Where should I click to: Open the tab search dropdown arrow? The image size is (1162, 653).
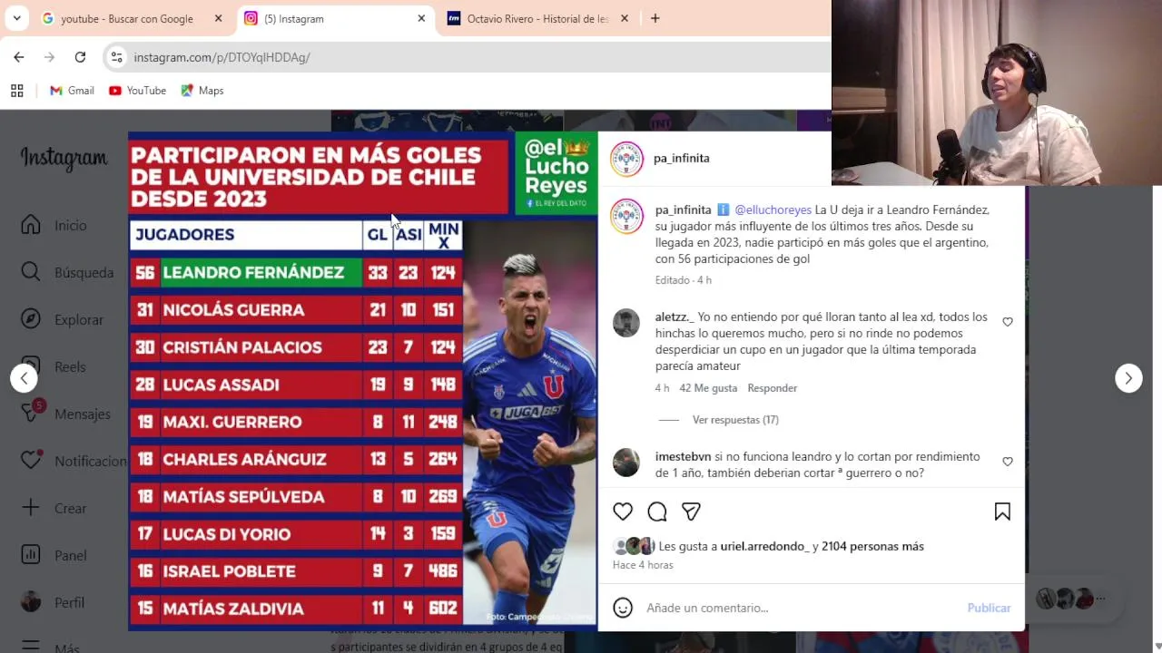(16, 18)
